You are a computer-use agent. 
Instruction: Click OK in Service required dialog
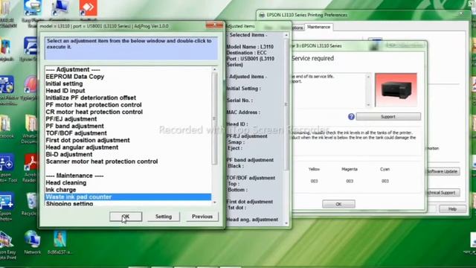pos(338,204)
